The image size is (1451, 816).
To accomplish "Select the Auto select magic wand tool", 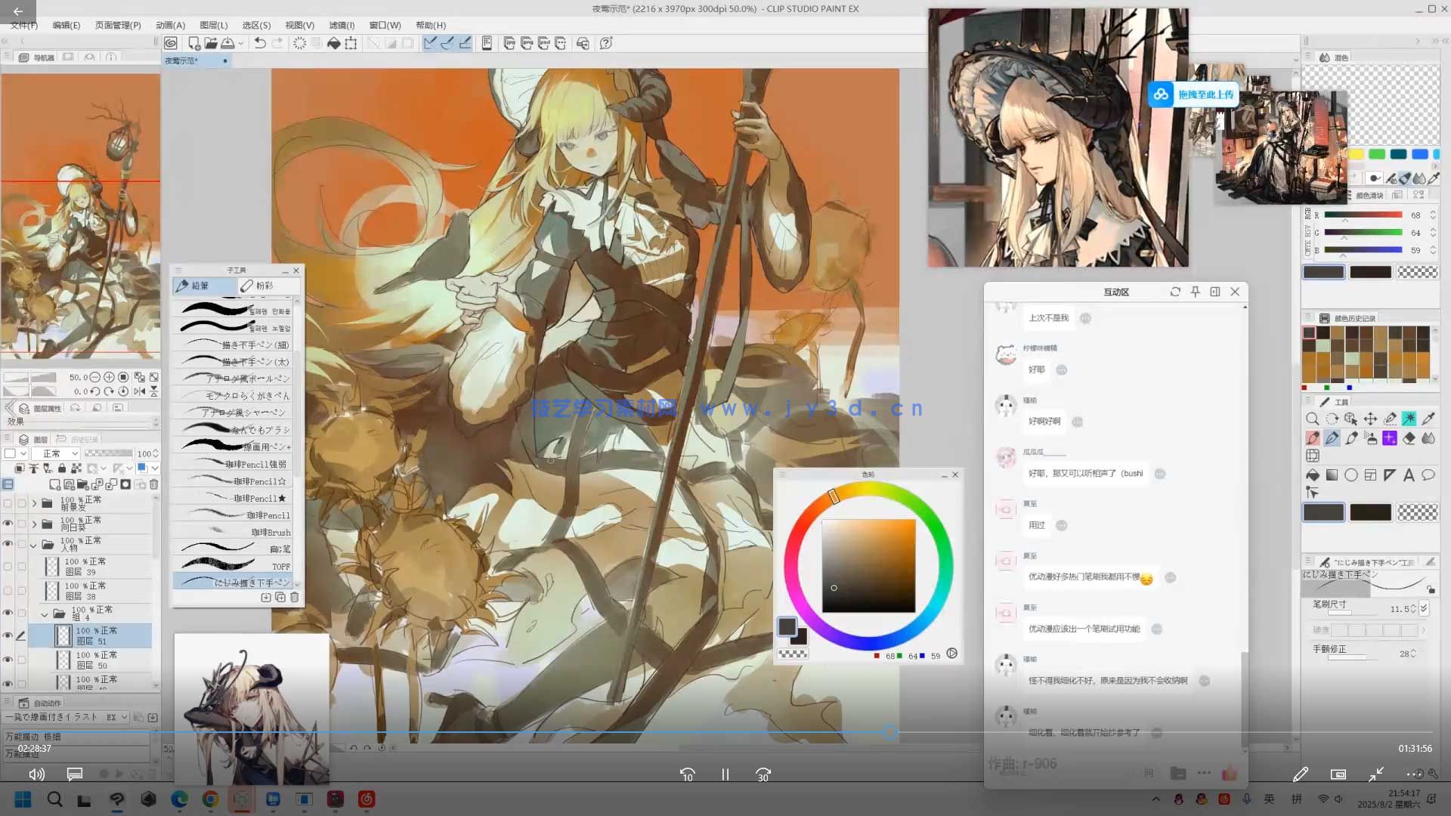I will coord(1409,419).
